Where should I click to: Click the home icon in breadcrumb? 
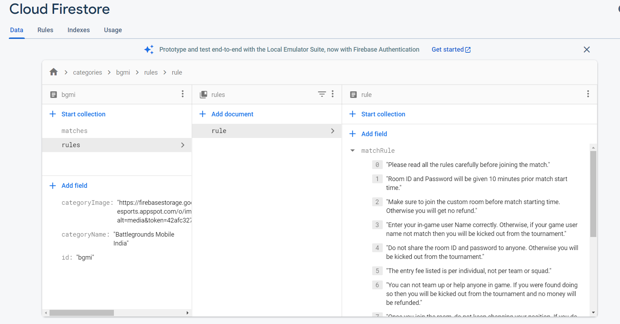click(54, 72)
